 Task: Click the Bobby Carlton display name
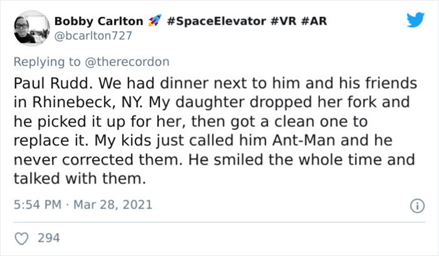(98, 21)
